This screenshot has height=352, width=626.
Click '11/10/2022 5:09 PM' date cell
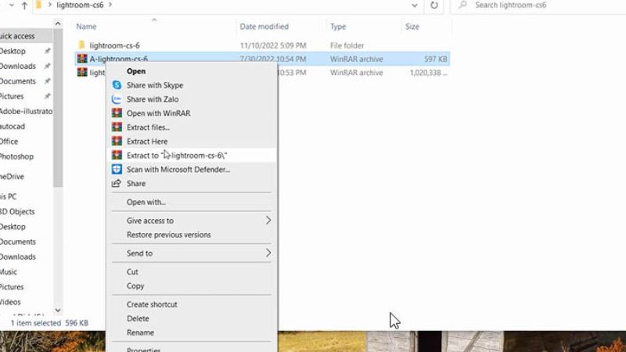click(273, 45)
